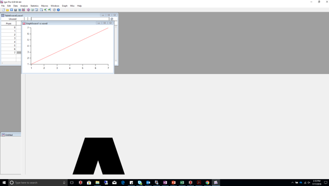Viewport: 329px width, 186px height.
Task: Open the Statistics menu
Action: coord(34,6)
